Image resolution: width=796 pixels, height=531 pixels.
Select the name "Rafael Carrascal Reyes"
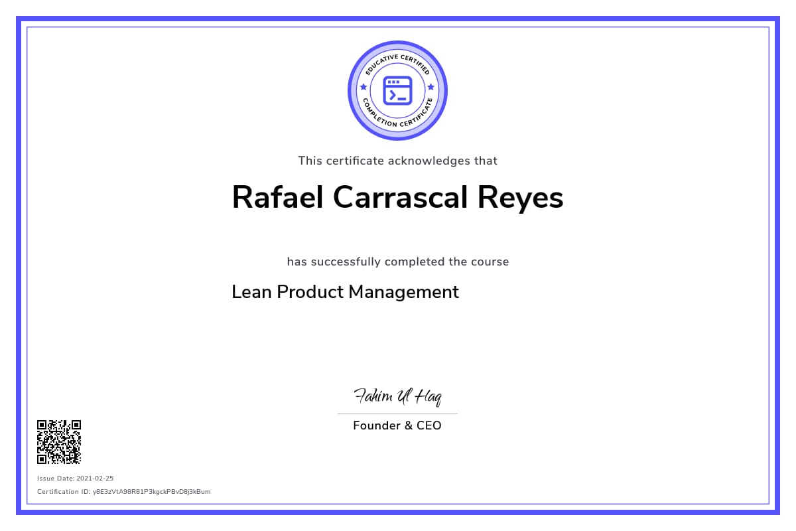(x=398, y=197)
